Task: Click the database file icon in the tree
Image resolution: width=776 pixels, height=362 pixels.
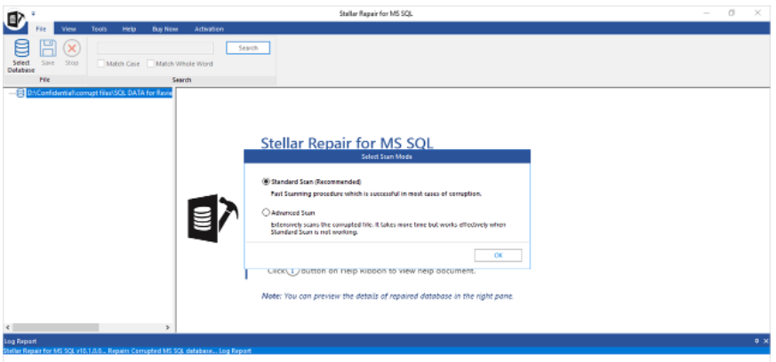Action: pyautogui.click(x=20, y=93)
